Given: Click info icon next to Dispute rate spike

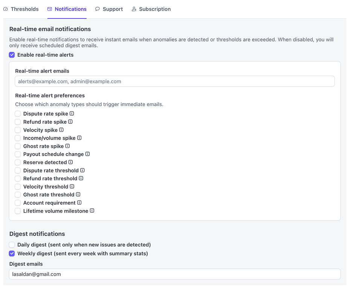Looking at the screenshot, I should pos(72,114).
